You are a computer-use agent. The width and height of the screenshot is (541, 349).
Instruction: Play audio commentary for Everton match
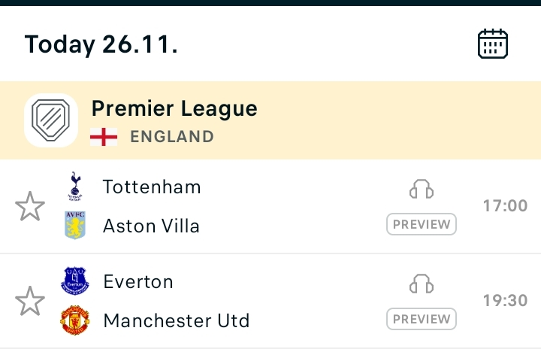(422, 284)
